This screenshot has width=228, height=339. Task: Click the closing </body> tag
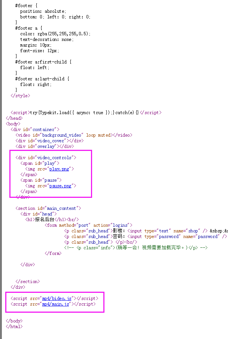tap(14, 321)
